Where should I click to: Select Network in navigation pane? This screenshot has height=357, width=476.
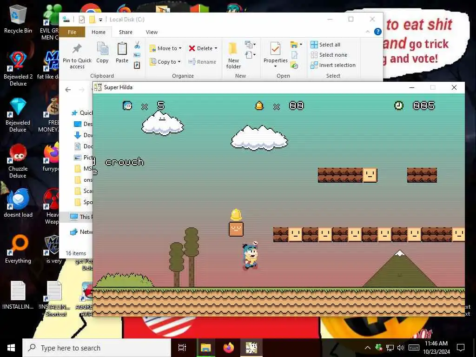[x=81, y=232]
